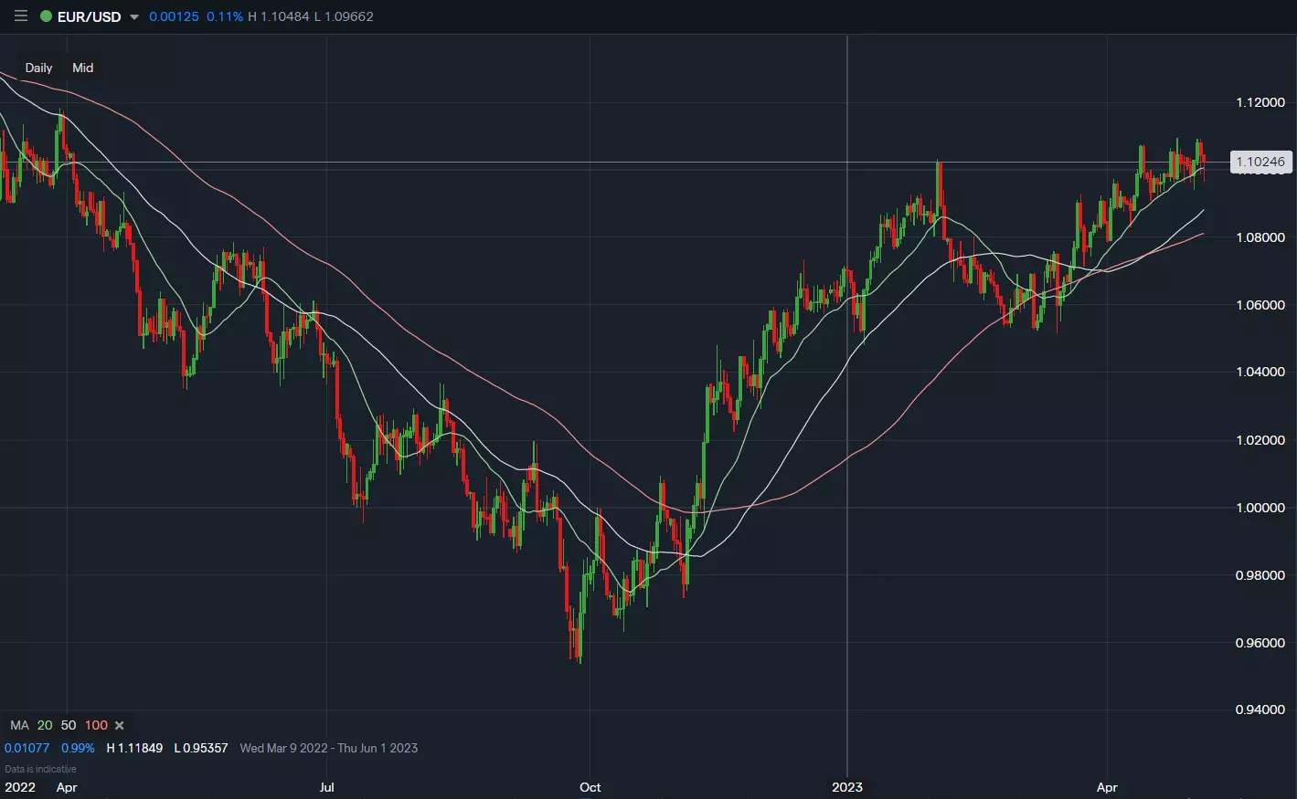Click the 1.02000 price axis label
The image size is (1297, 799).
point(1260,440)
